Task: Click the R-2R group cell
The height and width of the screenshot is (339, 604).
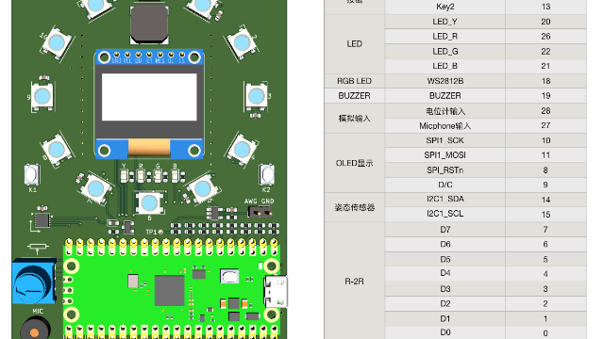Action: click(354, 282)
